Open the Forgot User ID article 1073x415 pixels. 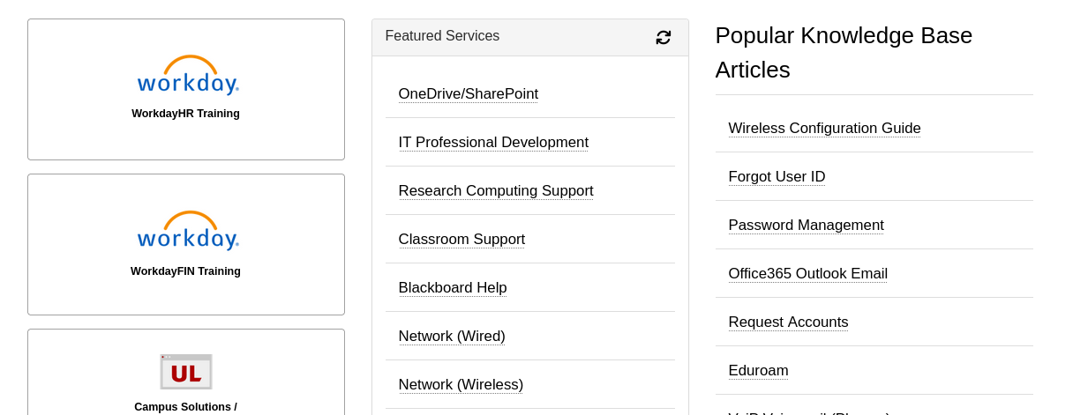(777, 177)
